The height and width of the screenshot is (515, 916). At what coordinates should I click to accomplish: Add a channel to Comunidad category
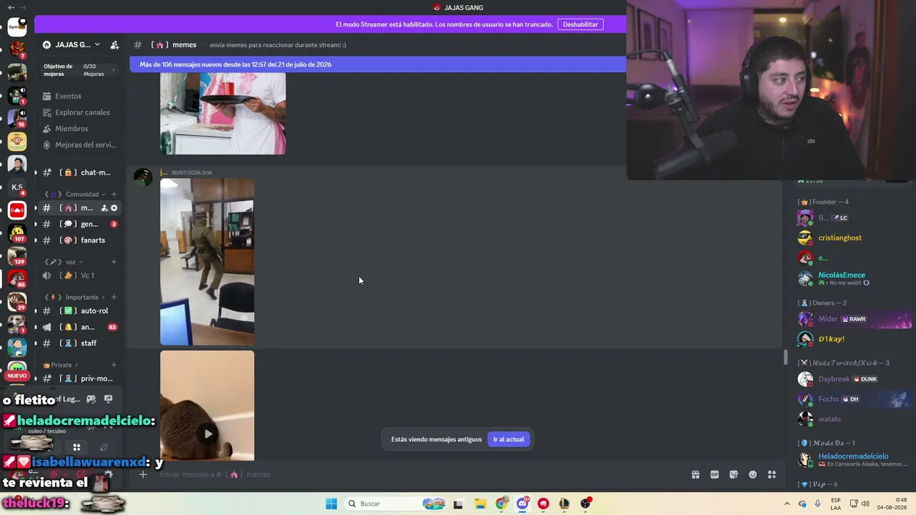tap(114, 194)
